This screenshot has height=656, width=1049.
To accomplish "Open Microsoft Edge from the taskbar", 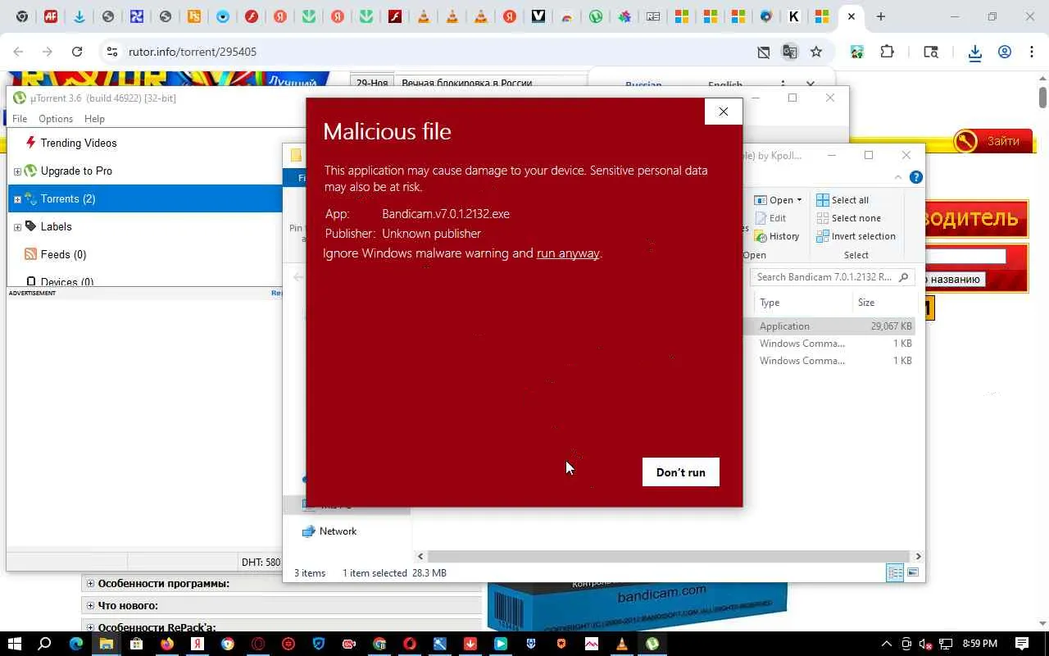I will (x=76, y=644).
